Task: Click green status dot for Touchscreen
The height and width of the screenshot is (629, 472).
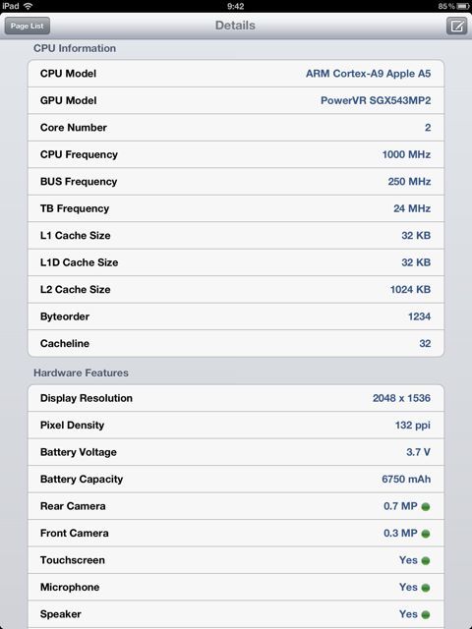Action: click(x=426, y=561)
